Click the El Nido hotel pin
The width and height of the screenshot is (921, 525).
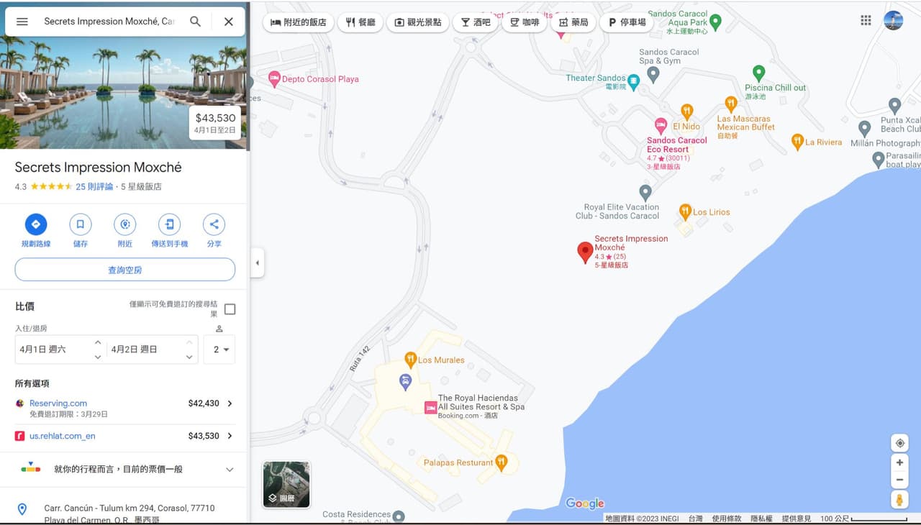pos(687,111)
